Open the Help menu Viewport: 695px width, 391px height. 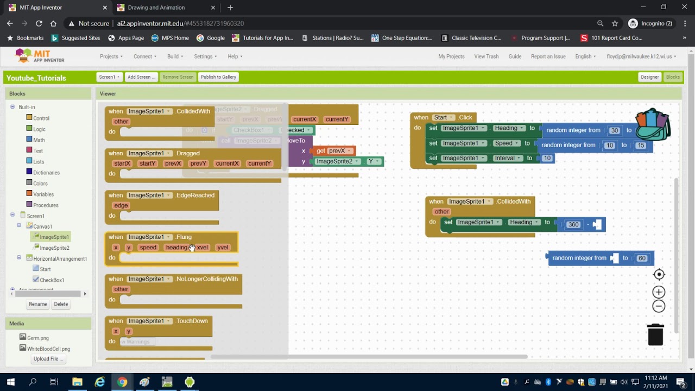tap(235, 56)
